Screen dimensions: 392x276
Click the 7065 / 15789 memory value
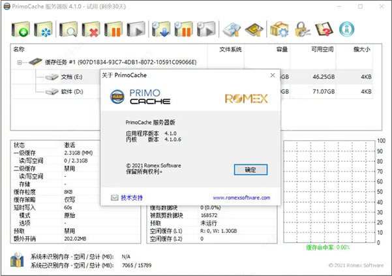click(136, 266)
